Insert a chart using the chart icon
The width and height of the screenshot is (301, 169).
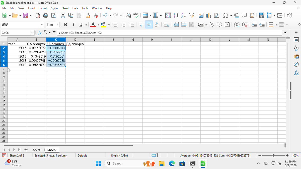208,16
